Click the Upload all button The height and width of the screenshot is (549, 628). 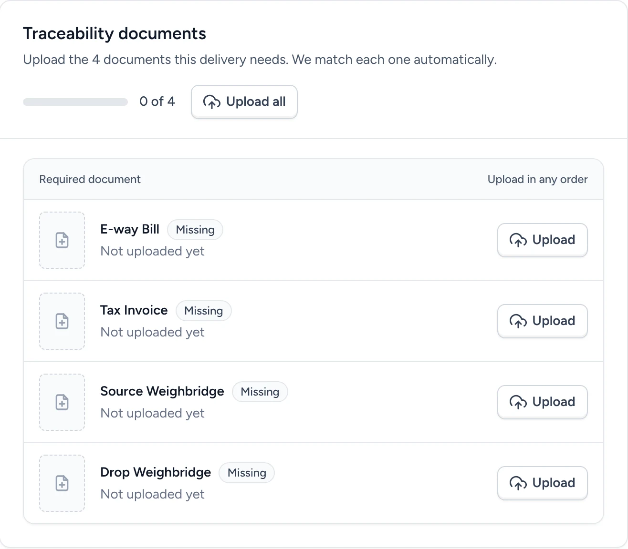[x=244, y=102]
